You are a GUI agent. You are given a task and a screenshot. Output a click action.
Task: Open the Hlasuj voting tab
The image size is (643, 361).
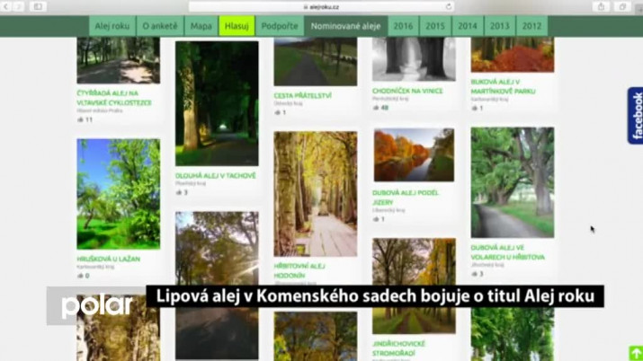237,26
